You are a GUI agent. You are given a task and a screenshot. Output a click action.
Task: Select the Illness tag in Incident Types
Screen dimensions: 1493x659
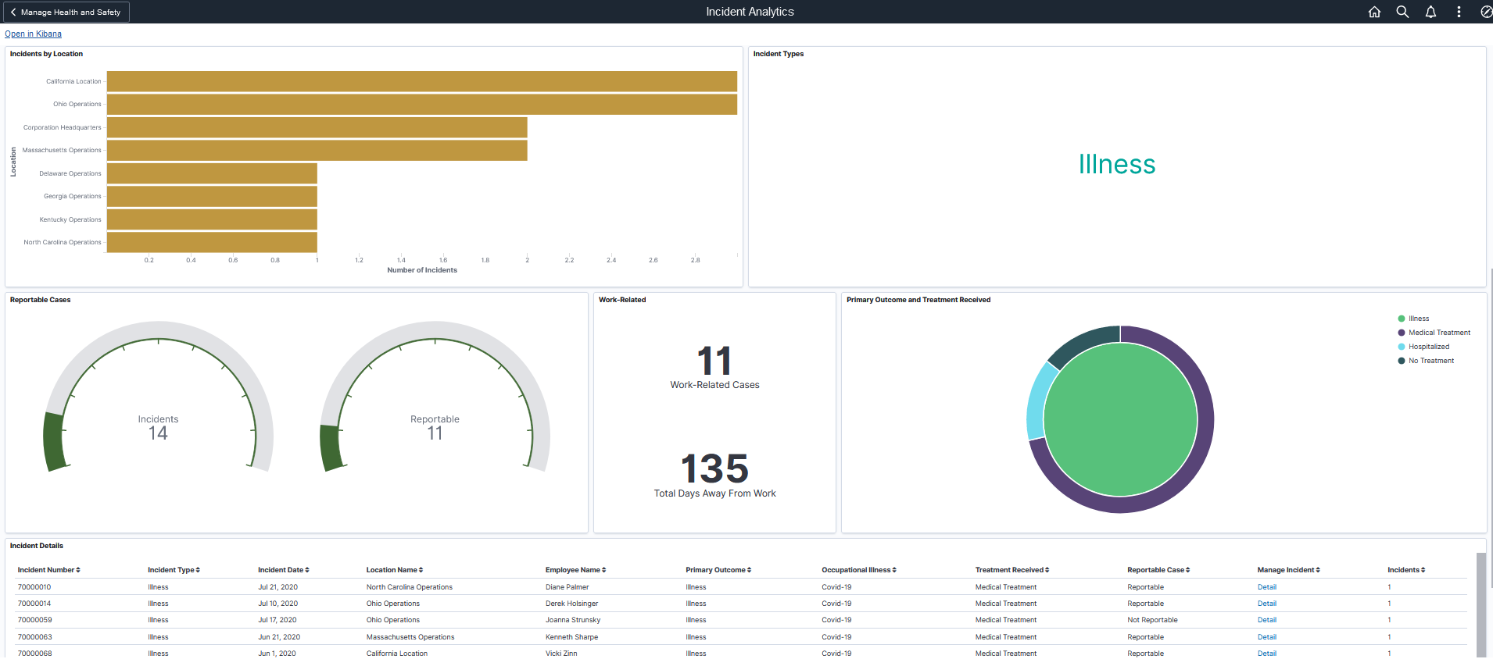point(1116,164)
